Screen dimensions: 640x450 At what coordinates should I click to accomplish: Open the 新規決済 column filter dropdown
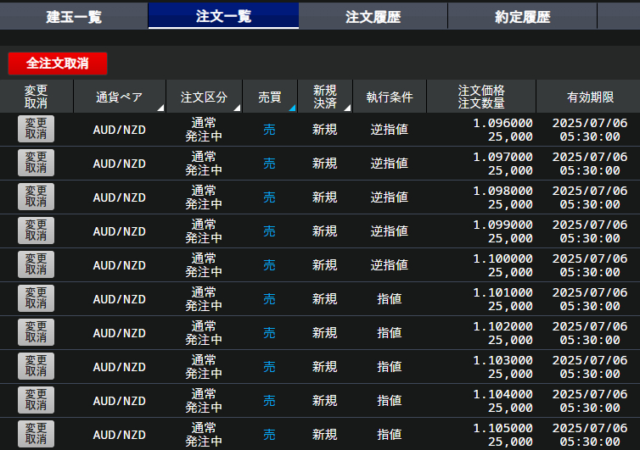[347, 108]
